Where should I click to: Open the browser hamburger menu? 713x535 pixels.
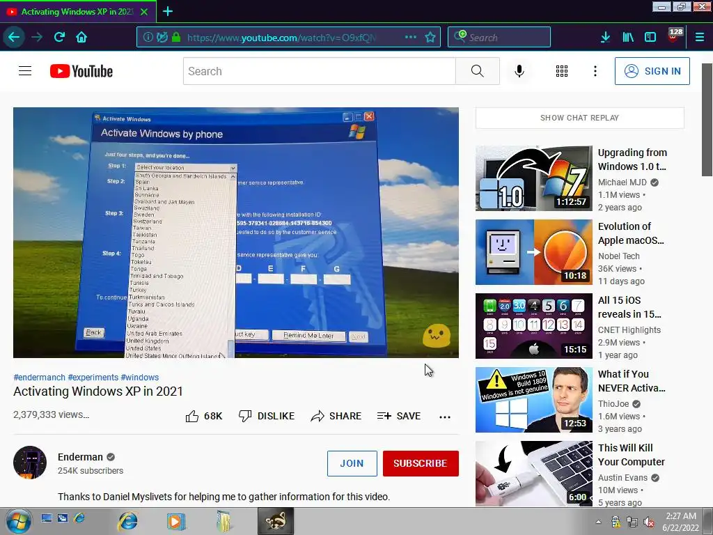coord(700,38)
